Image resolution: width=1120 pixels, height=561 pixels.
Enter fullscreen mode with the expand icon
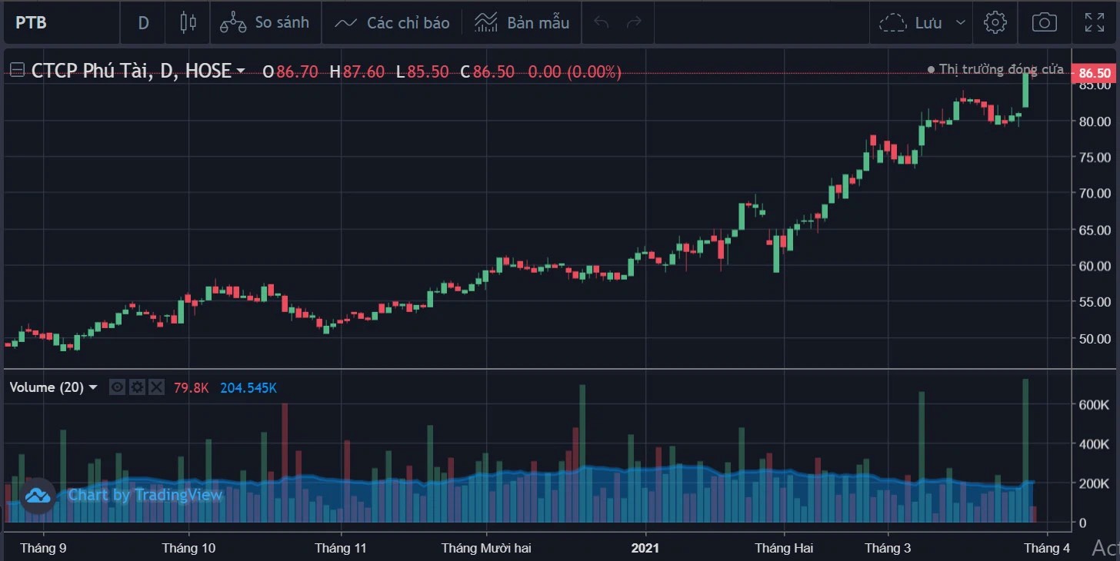click(x=1094, y=22)
